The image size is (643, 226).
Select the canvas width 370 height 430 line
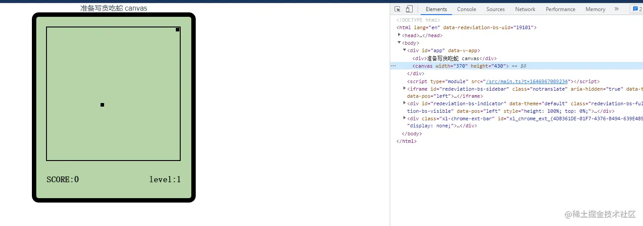[x=516, y=66]
